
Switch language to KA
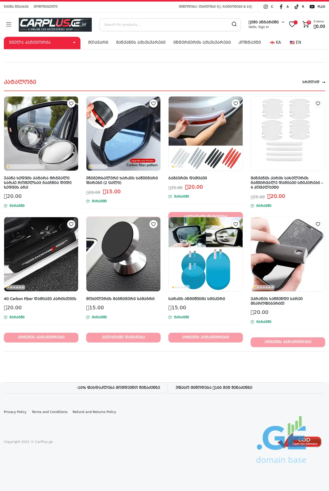pyautogui.click(x=275, y=42)
